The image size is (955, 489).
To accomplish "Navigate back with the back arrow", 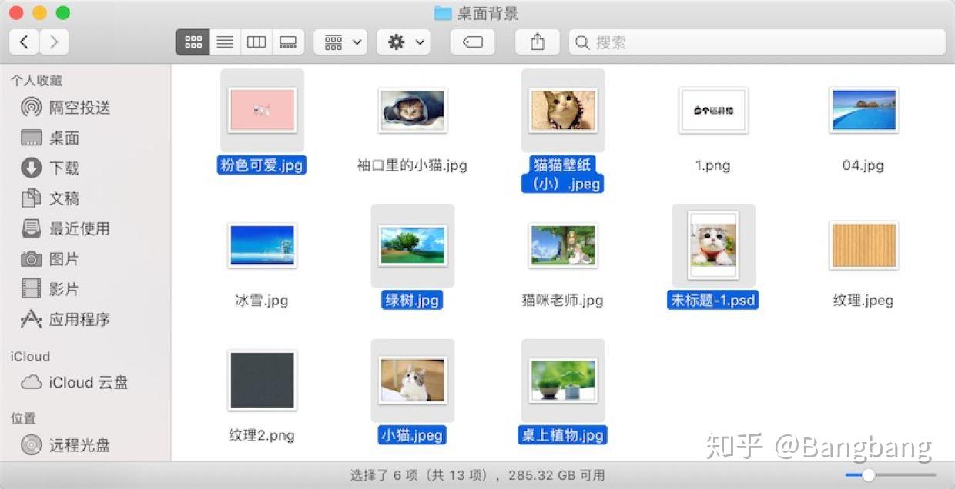I will pyautogui.click(x=24, y=42).
